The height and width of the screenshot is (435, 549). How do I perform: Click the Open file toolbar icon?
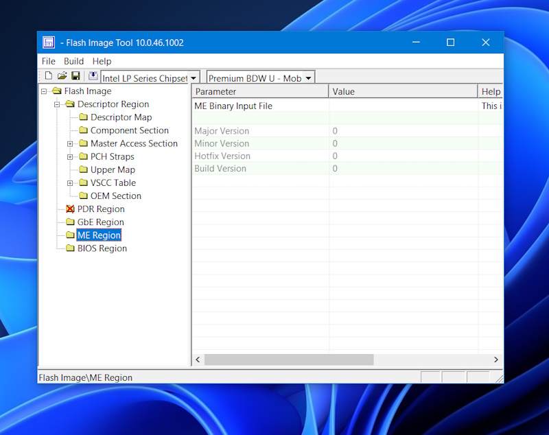62,76
